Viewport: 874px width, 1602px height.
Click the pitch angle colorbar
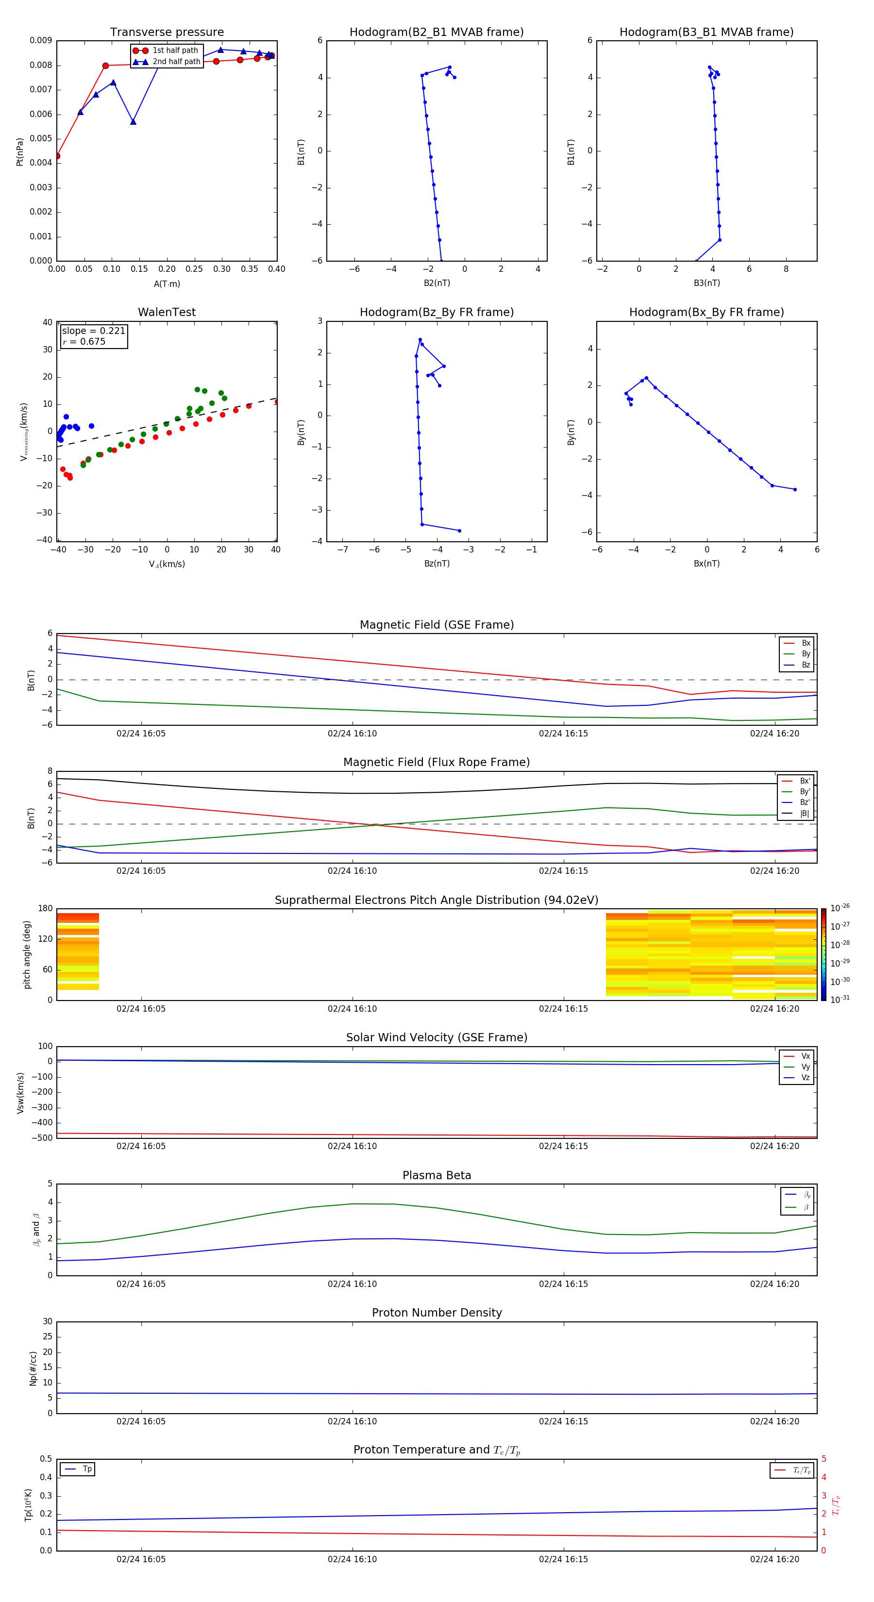824,954
